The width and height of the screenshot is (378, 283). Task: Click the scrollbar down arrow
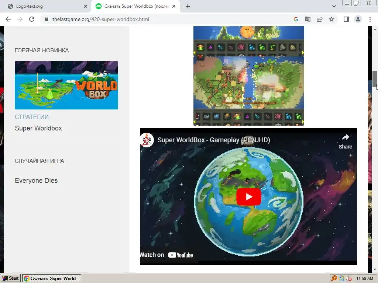pyautogui.click(x=375, y=269)
